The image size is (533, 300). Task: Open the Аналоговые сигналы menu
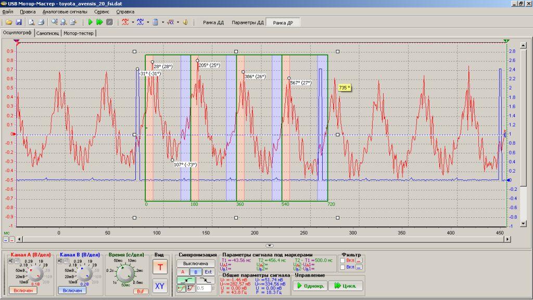pos(65,11)
